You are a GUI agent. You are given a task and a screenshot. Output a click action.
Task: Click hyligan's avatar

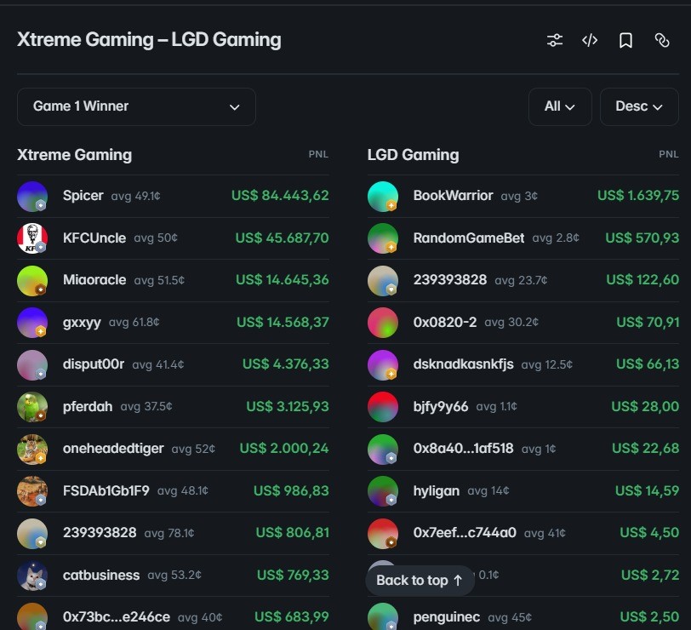383,491
